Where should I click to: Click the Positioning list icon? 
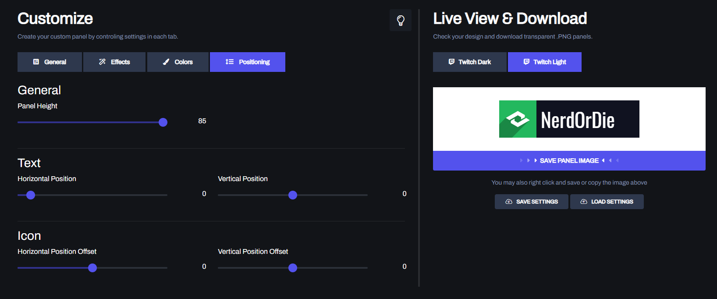pyautogui.click(x=230, y=62)
